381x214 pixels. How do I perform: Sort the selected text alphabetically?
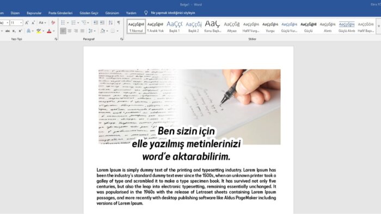tap(110, 23)
